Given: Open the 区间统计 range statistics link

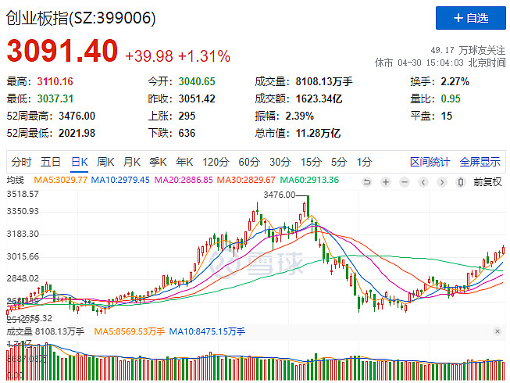Looking at the screenshot, I should coord(430,162).
